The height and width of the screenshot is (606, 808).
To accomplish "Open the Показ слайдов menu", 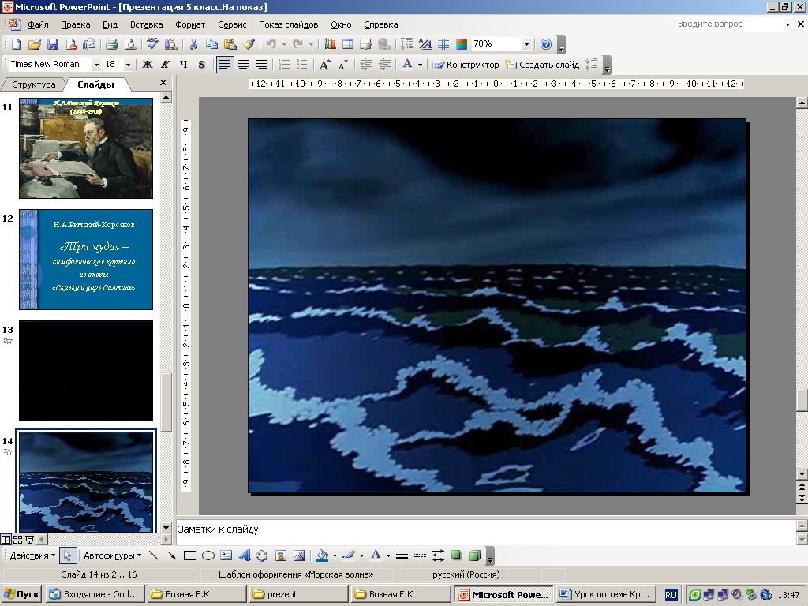I will 289,24.
